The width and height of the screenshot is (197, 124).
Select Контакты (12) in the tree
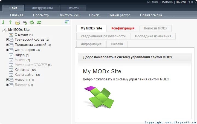tap(25, 70)
